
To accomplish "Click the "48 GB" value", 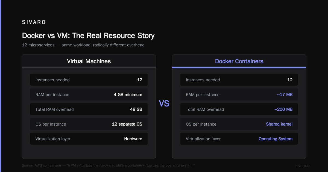I will click(x=136, y=109).
